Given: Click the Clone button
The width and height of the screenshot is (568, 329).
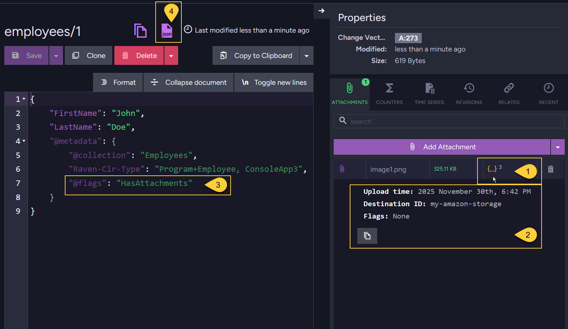Looking at the screenshot, I should tap(89, 56).
